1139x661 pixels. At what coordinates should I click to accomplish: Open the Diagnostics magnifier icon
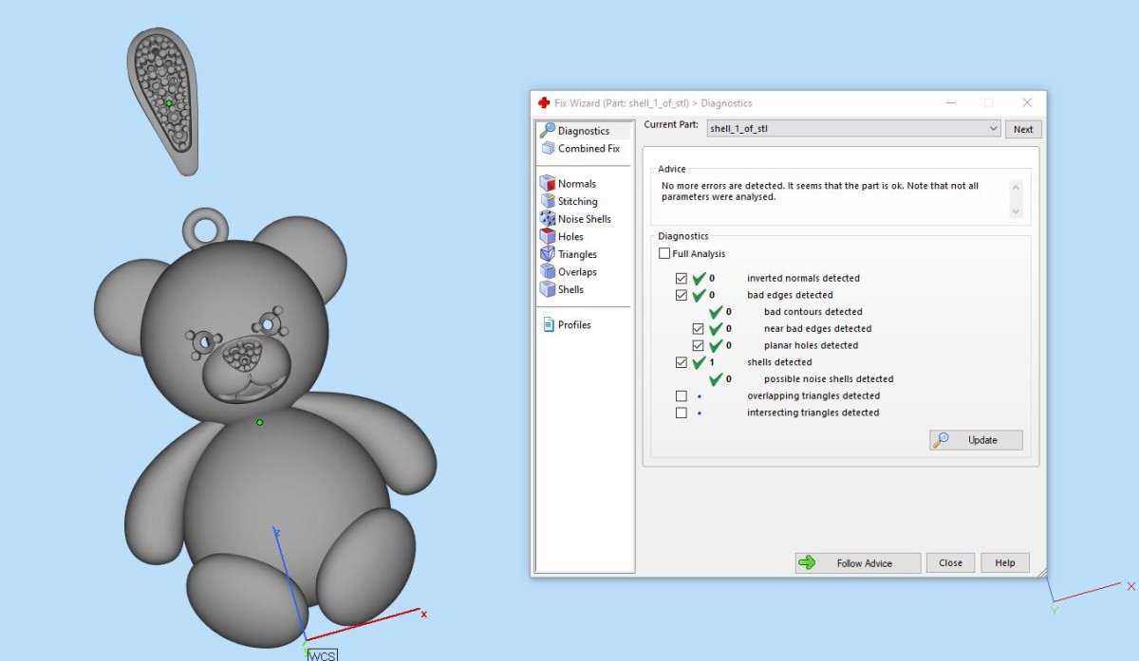[x=548, y=131]
